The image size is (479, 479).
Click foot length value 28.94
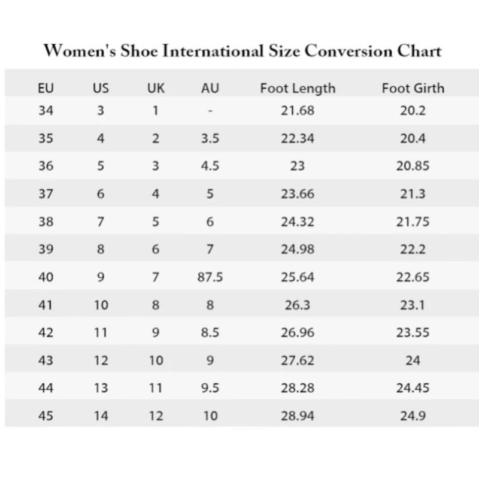tap(298, 416)
